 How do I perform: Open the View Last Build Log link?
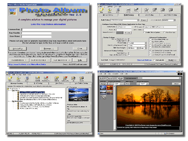point(144,60)
